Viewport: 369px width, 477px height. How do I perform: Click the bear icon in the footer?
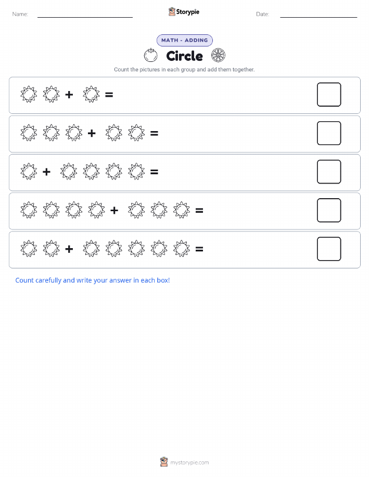(x=164, y=462)
